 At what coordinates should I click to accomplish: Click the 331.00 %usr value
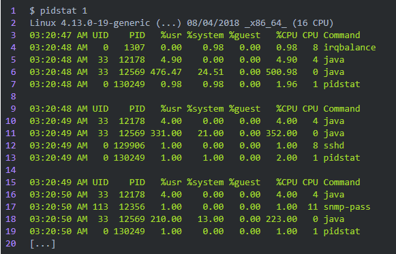pyautogui.click(x=166, y=133)
